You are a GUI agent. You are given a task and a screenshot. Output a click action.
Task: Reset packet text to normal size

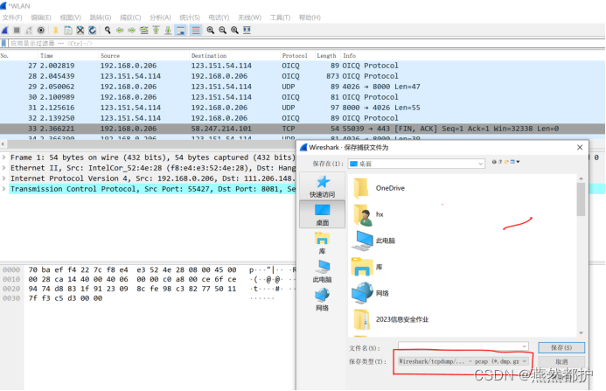coord(234,30)
